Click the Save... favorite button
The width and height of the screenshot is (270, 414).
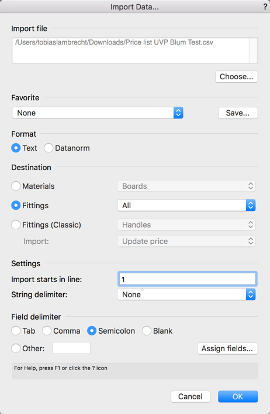(x=238, y=113)
